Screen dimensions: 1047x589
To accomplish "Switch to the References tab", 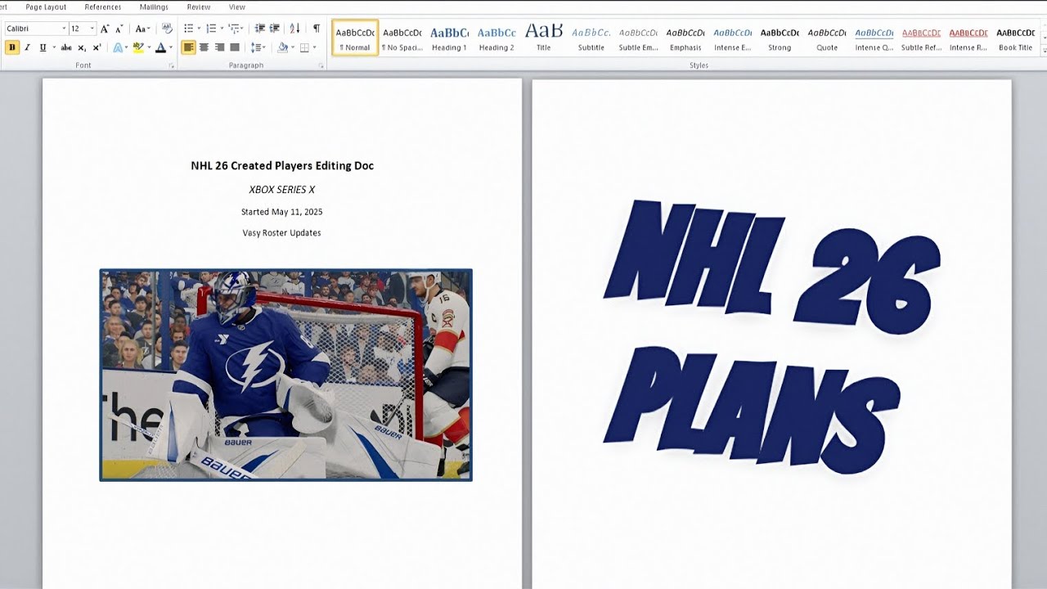I will [x=103, y=7].
